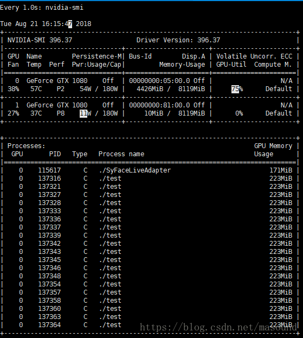Screen dimensions: 303x338
Task: Click 'Driver Version: 396.37' text
Action: coord(178,40)
